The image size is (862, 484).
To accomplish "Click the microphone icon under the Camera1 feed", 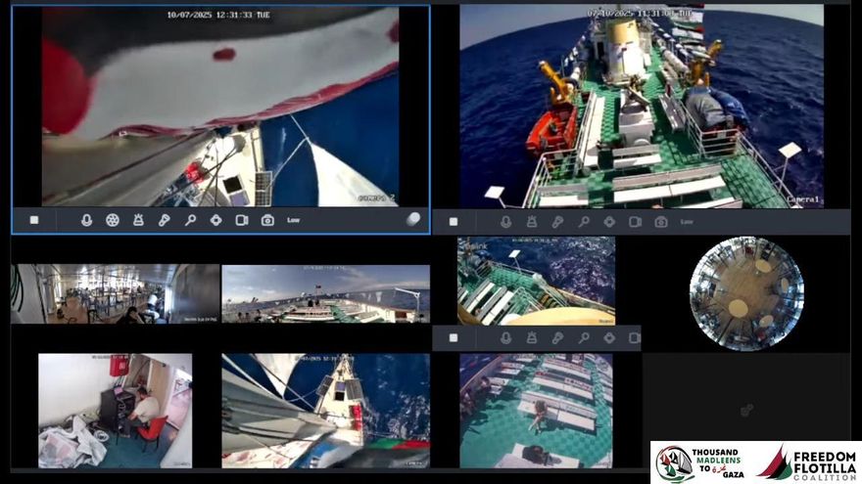I will click(505, 222).
